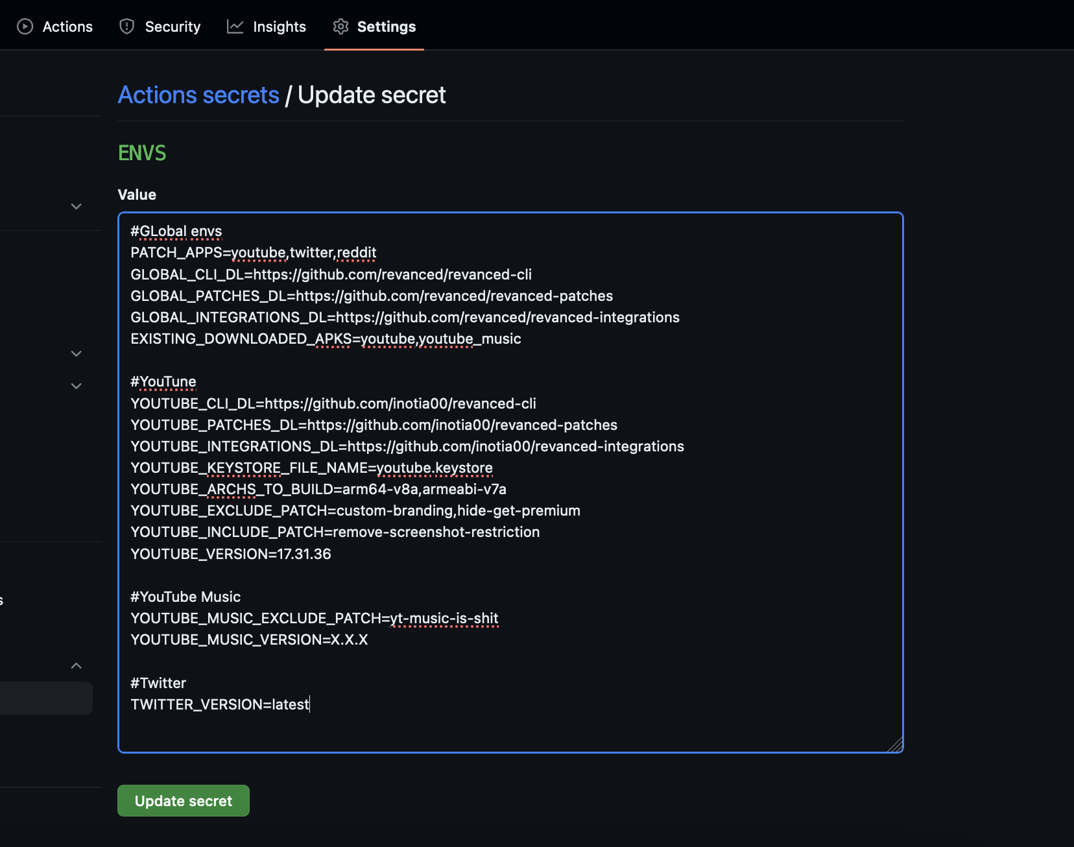
Task: Click the TWITTER_VERSION=latest line
Action: coord(221,704)
